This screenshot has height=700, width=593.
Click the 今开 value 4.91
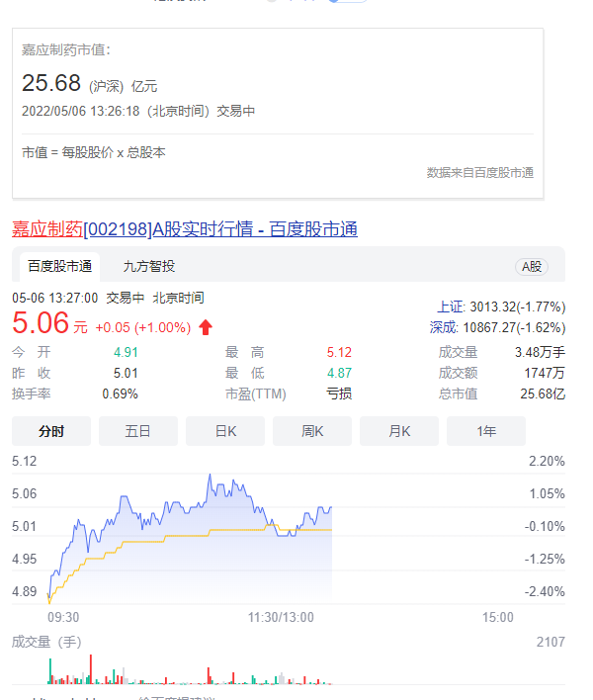pos(126,352)
